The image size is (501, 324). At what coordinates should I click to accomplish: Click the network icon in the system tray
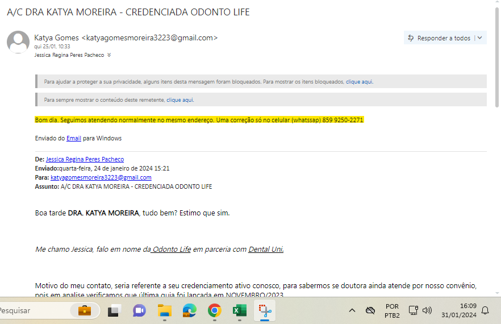[413, 310]
